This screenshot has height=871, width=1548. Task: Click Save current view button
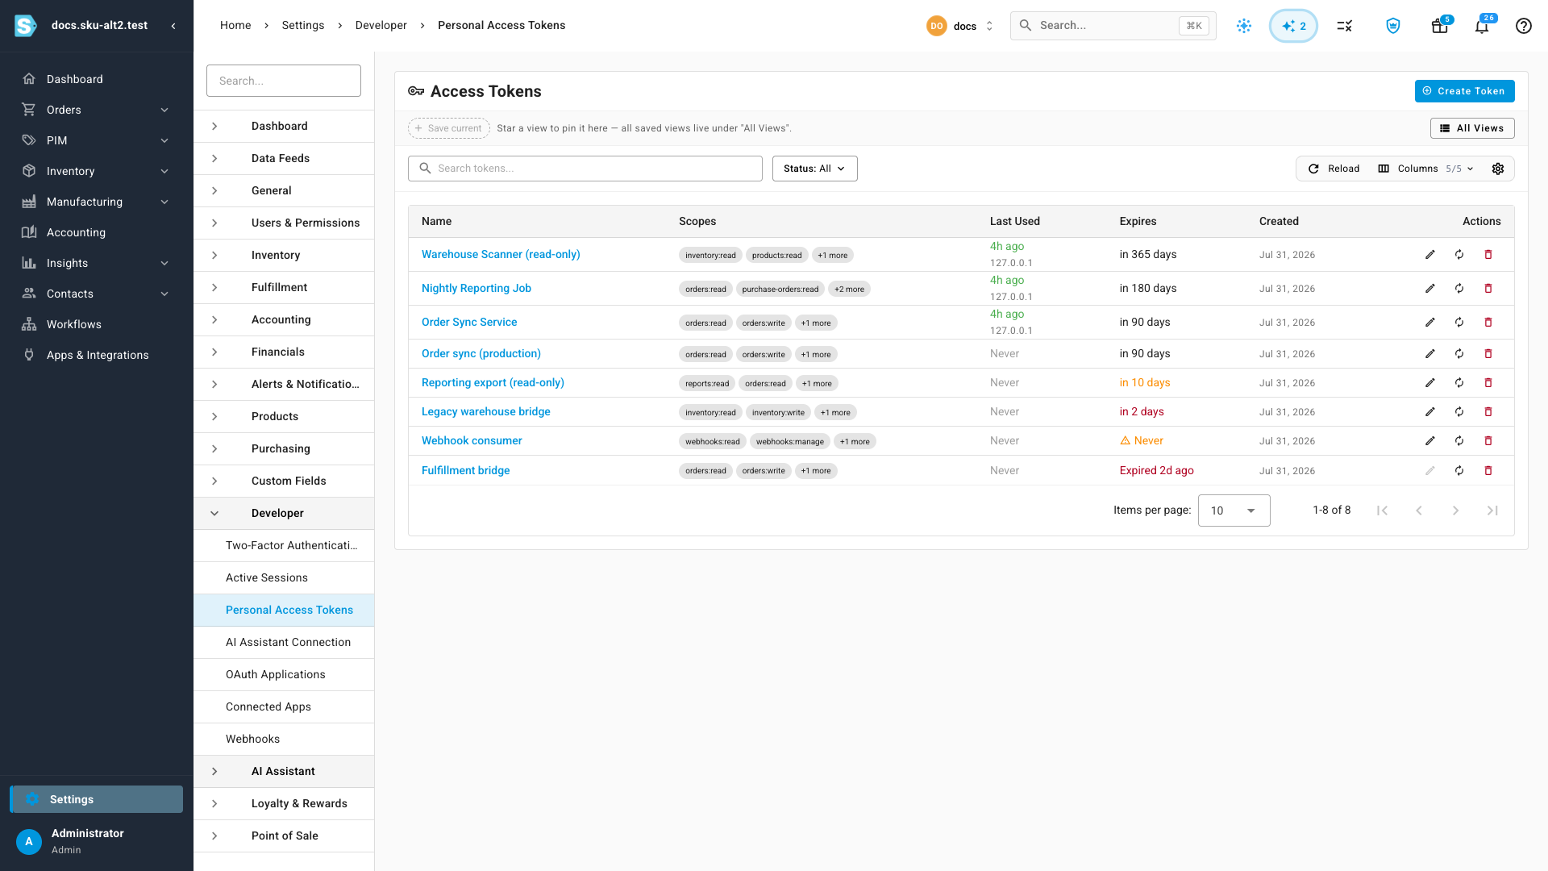coord(448,128)
